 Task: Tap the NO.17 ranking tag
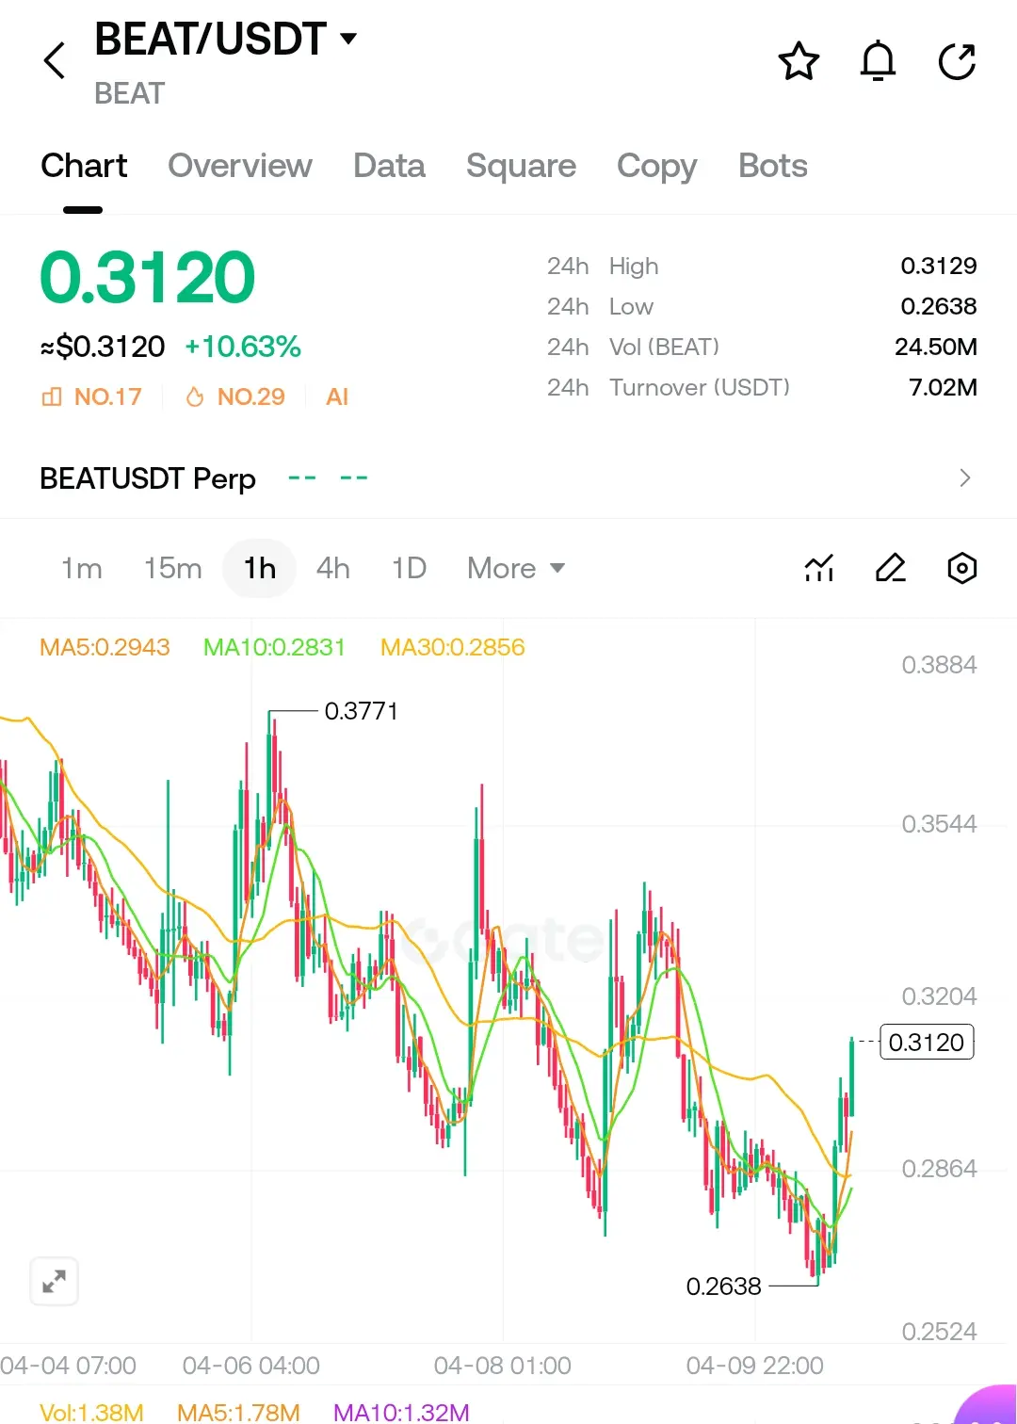click(x=91, y=396)
